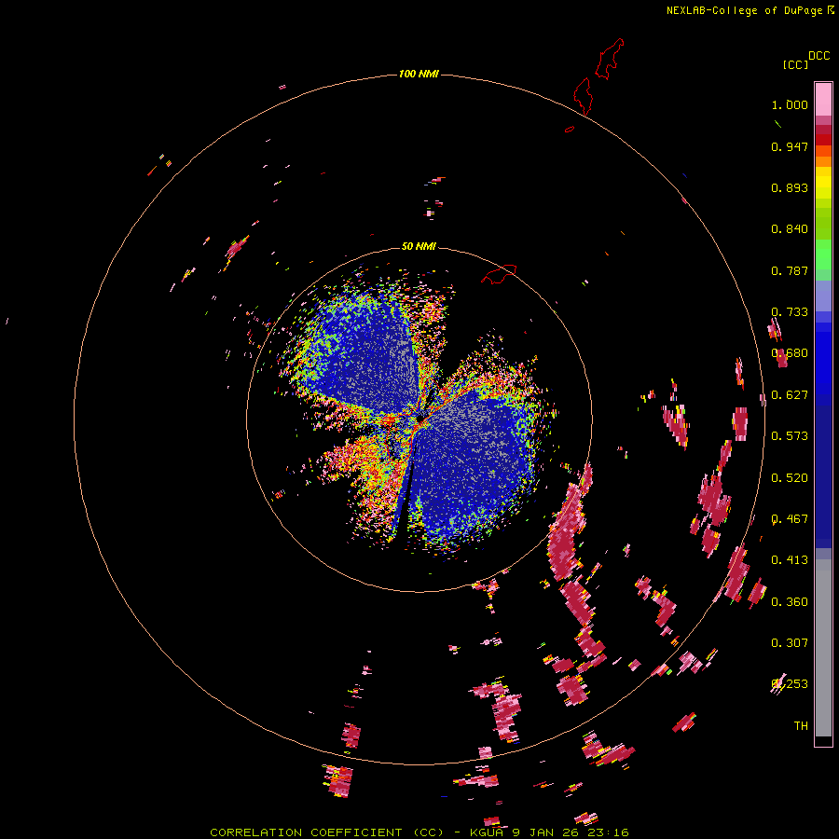The image size is (839, 839).
Task: Click the DCC label above the color bar
Action: 819,56
